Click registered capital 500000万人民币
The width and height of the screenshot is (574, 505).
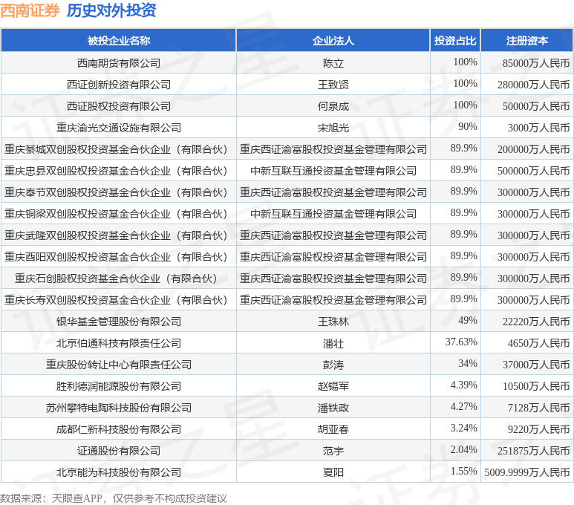(x=534, y=171)
